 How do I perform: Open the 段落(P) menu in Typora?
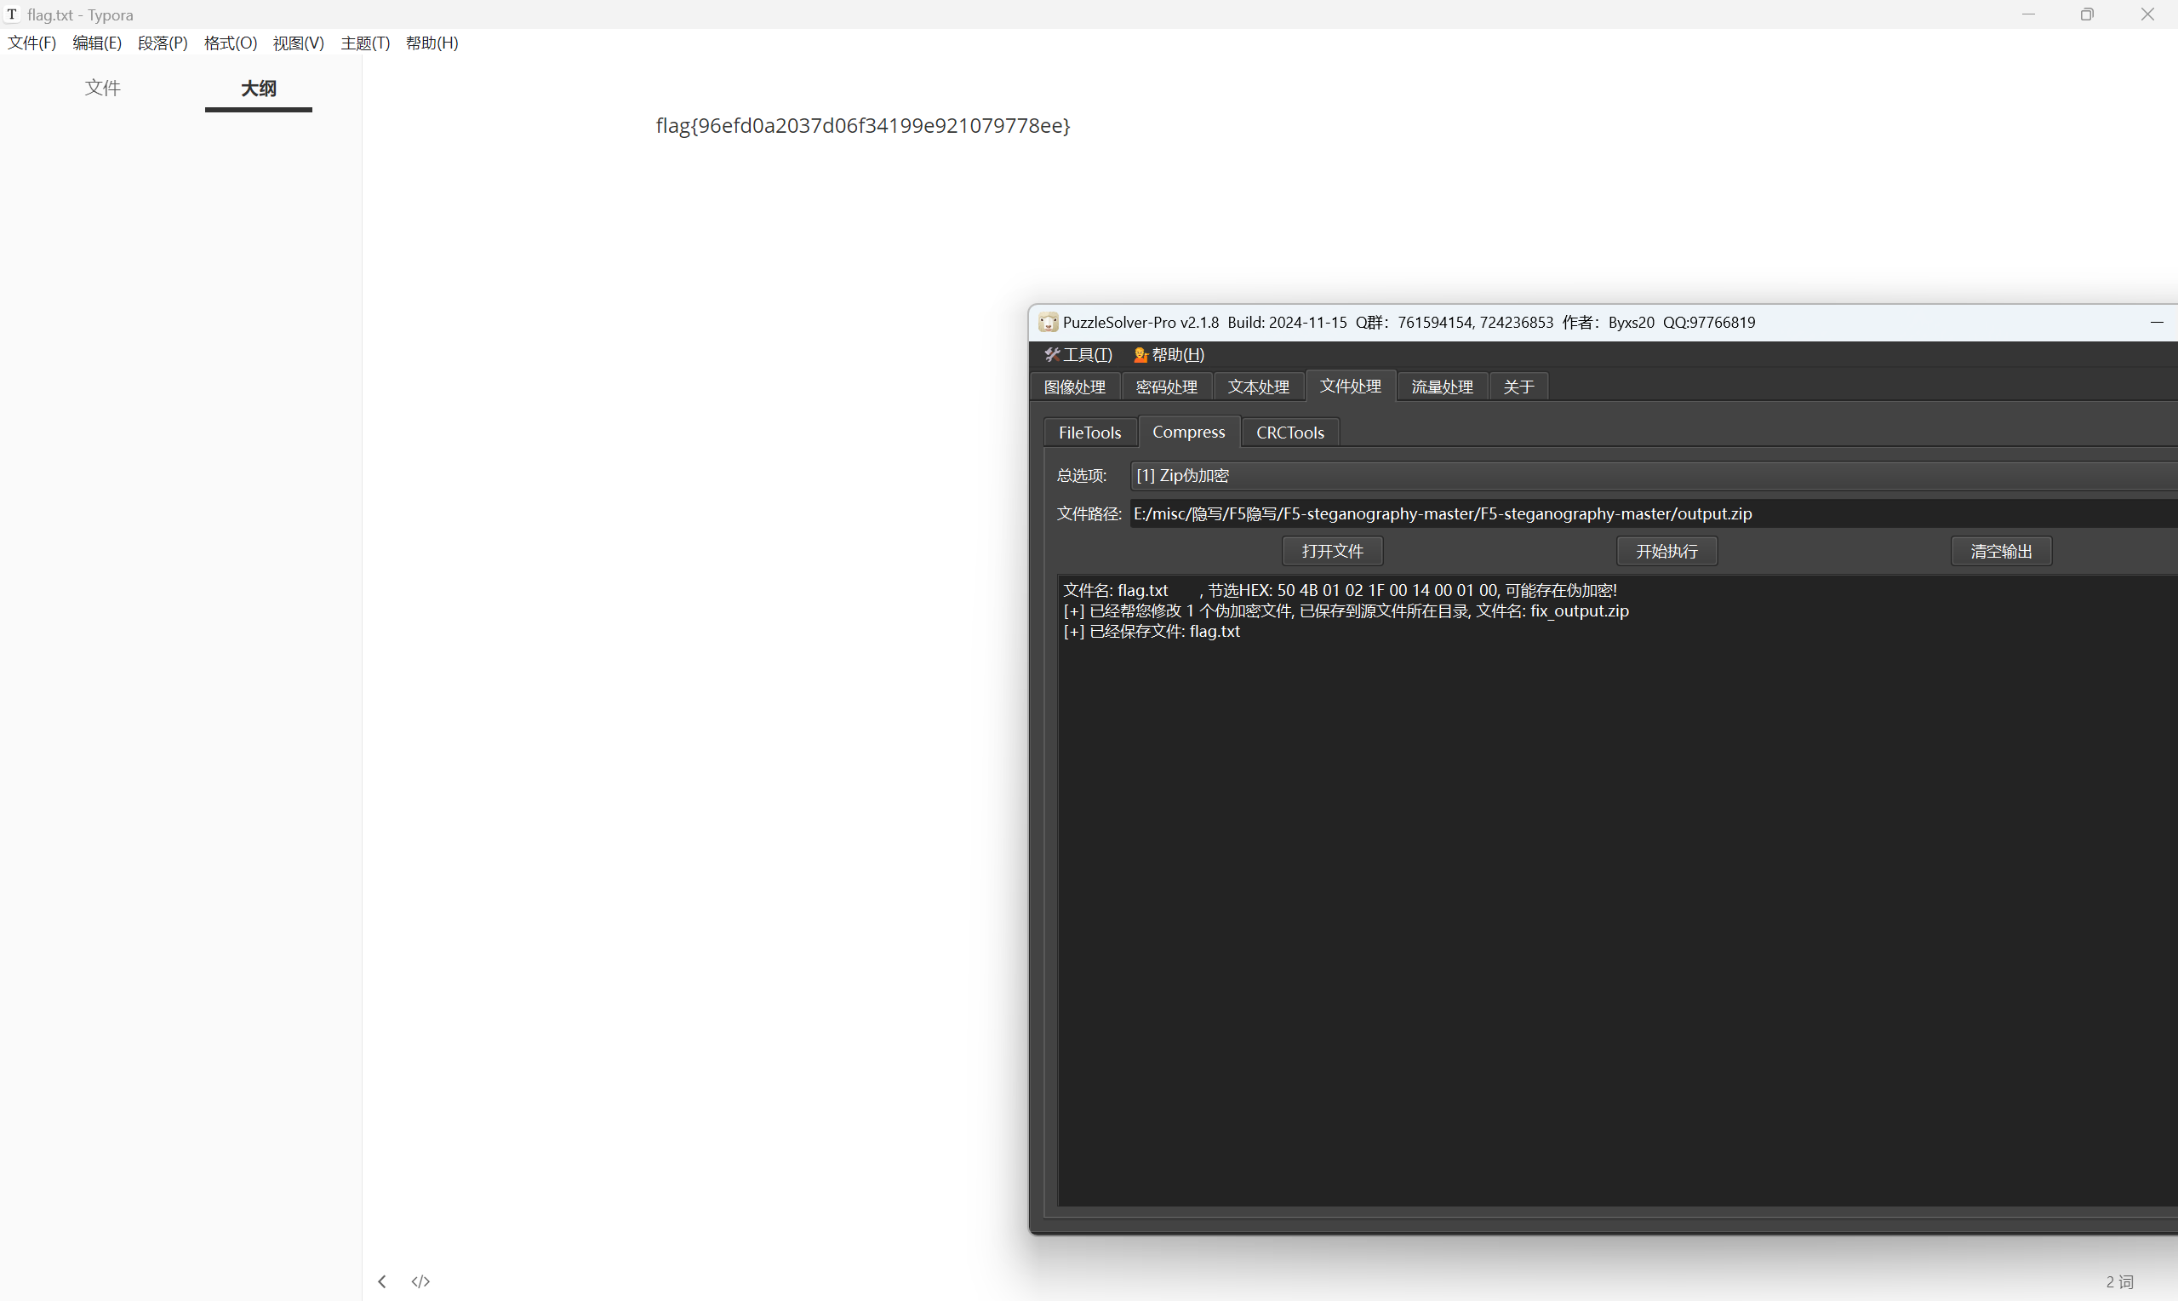pos(162,43)
